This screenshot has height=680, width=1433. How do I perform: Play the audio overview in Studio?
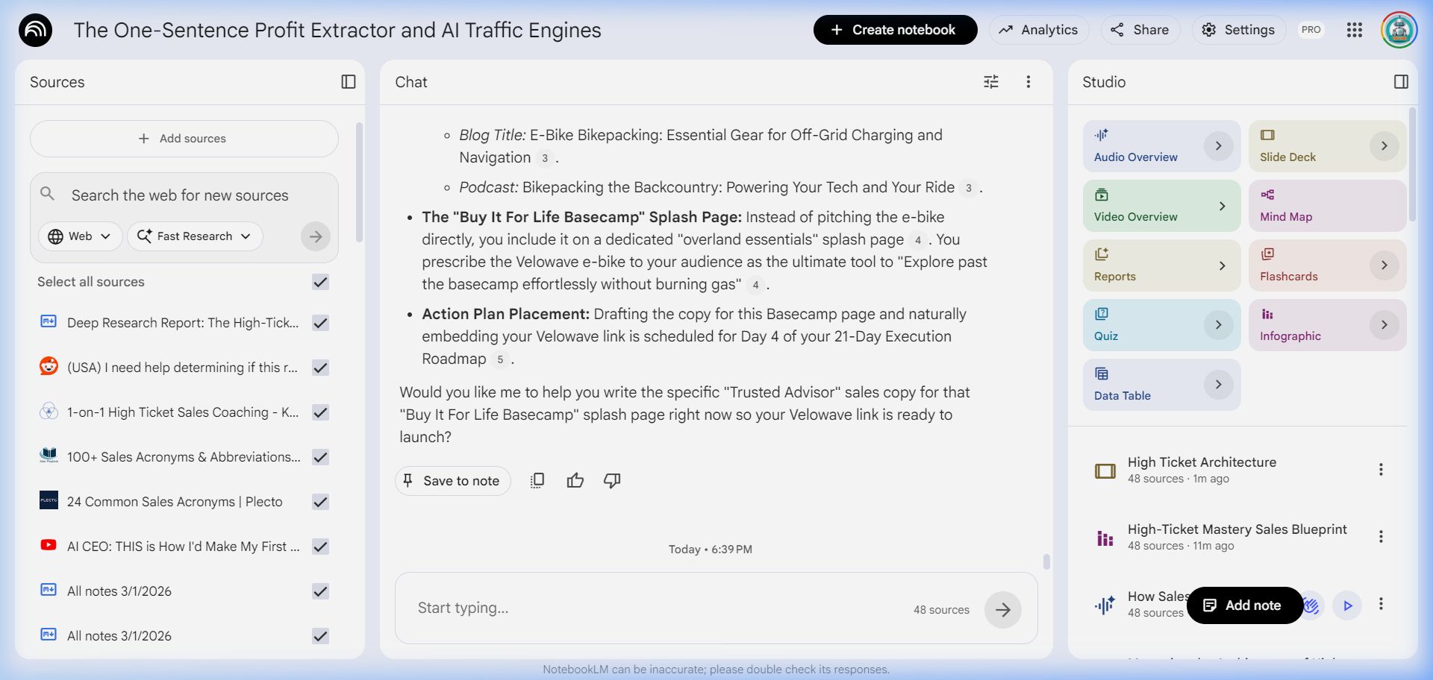coord(1347,605)
